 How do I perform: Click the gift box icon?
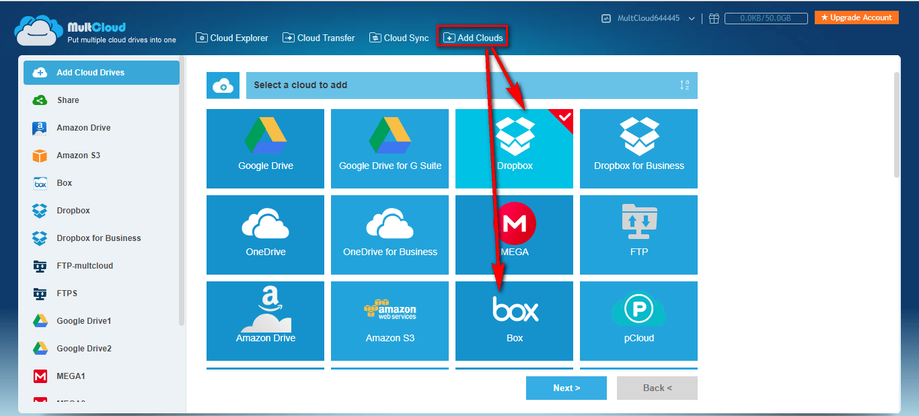(x=714, y=19)
